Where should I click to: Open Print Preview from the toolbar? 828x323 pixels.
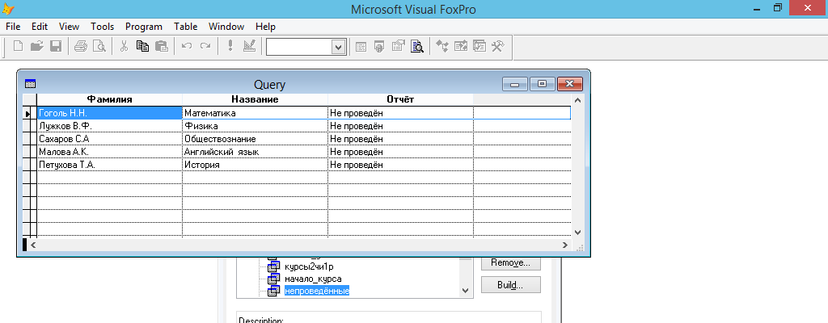pyautogui.click(x=99, y=47)
